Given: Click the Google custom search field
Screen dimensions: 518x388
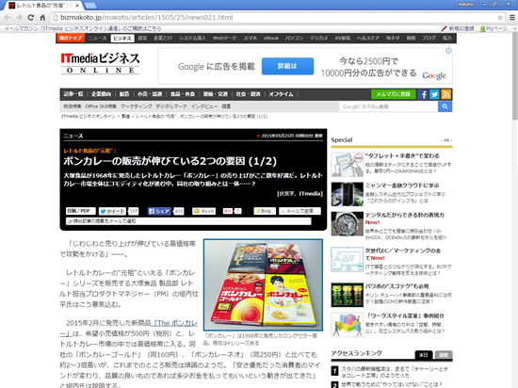Looking at the screenshot, I should pos(388,106).
